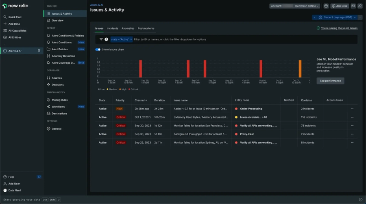Click the filter funnel icon
Viewport: 366px width, 204px height.
101,39
